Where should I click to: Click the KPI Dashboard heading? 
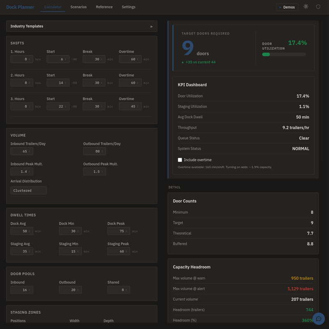(x=192, y=85)
